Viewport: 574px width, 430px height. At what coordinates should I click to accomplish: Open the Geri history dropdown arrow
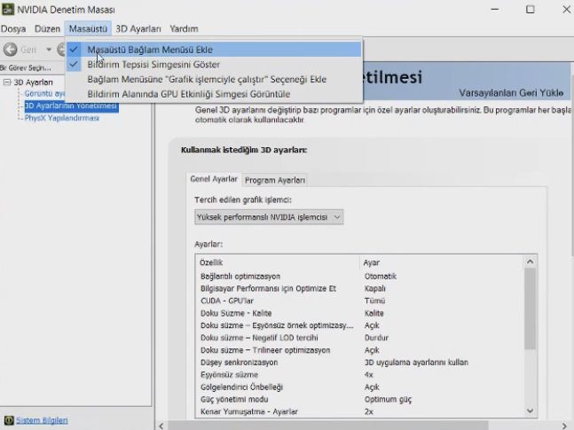coord(49,49)
